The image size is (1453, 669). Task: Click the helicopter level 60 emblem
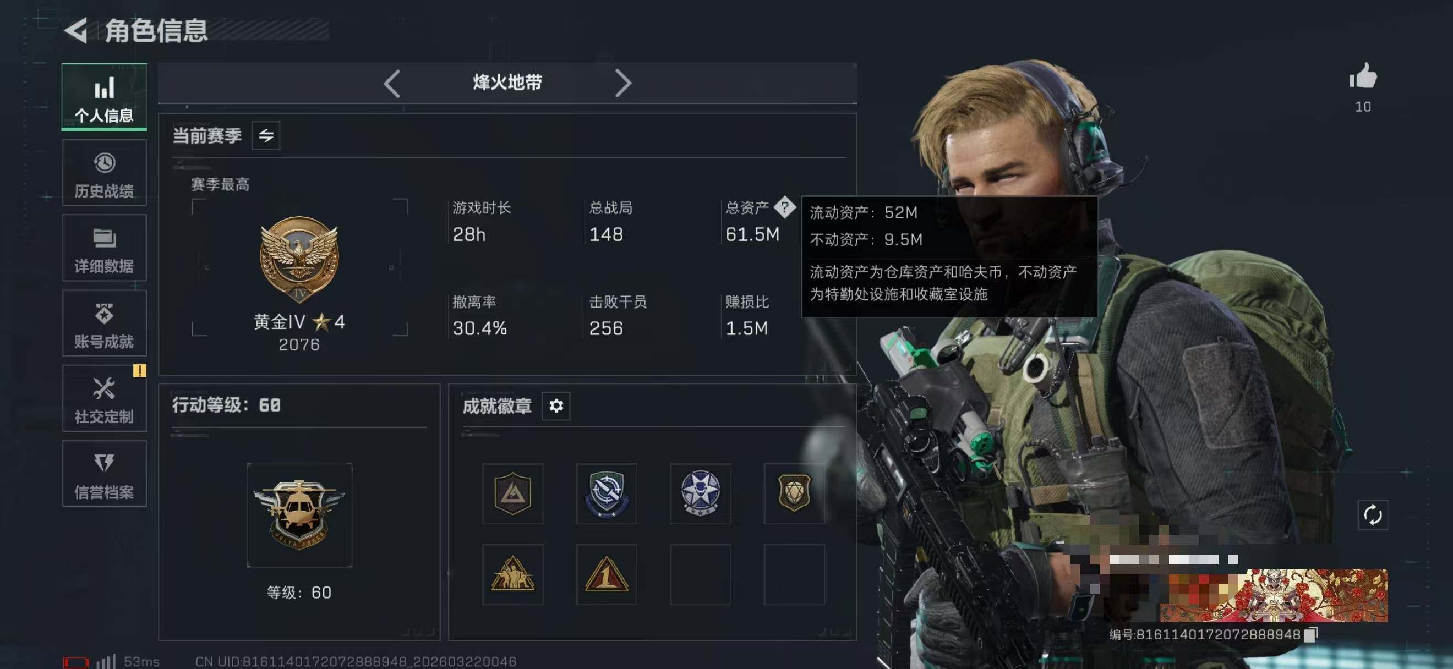click(x=299, y=515)
